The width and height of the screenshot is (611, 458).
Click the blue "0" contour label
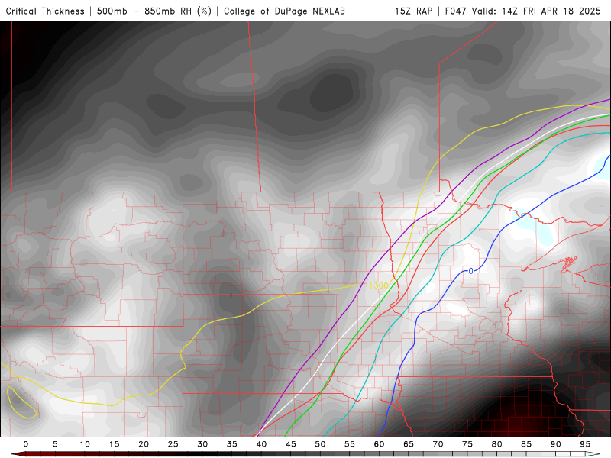pos(470,271)
